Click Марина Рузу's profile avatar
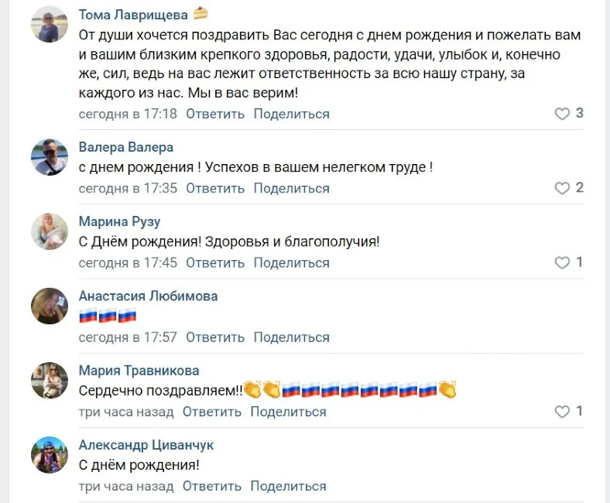This screenshot has height=503, width=610. point(50,231)
